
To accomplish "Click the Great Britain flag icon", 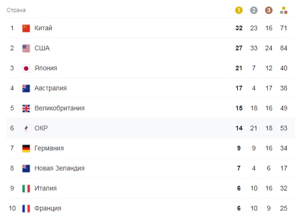I will 26,108.
